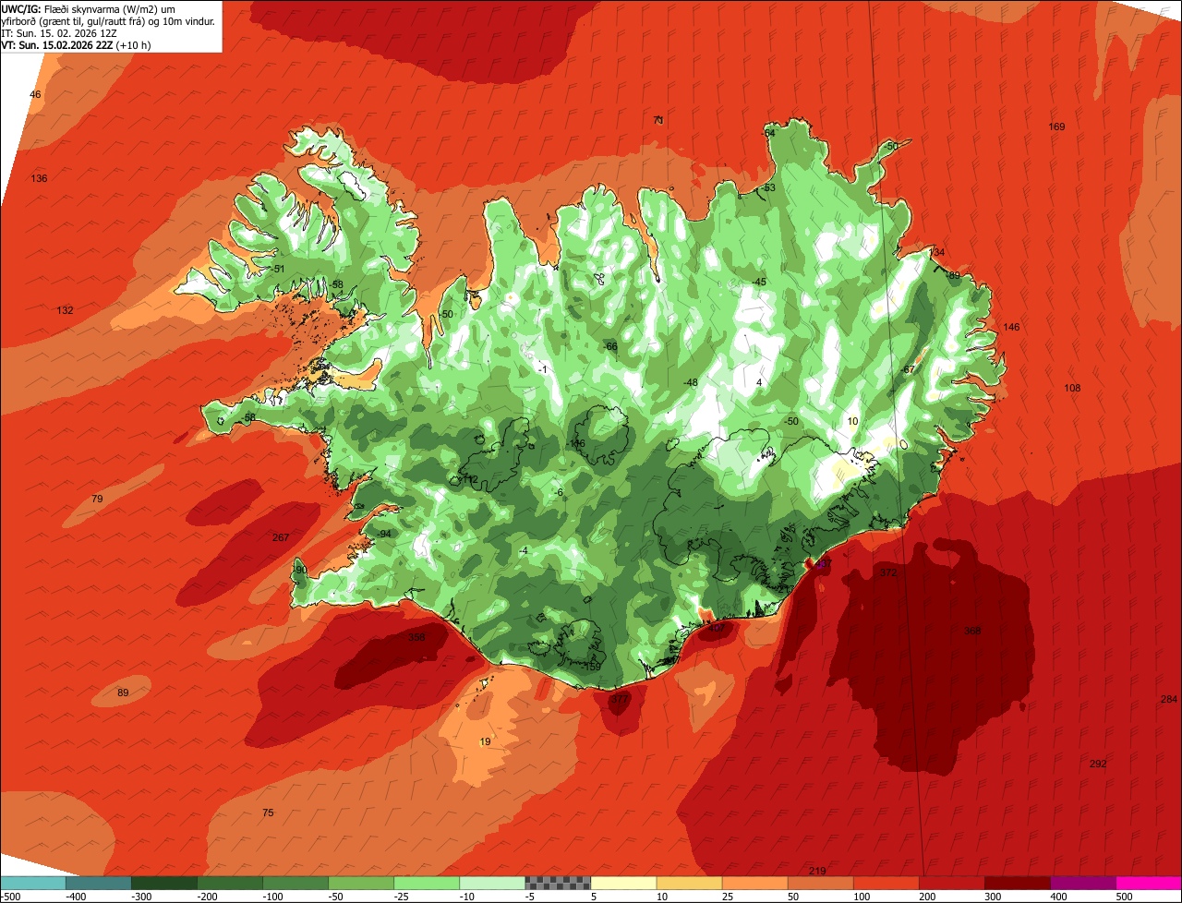The width and height of the screenshot is (1182, 903).
Task: Select the 372 flux value
Action: (888, 572)
